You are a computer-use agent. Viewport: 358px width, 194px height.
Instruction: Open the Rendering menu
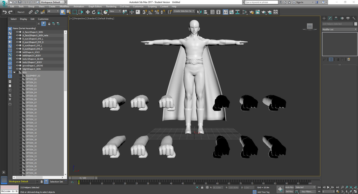[111, 6]
